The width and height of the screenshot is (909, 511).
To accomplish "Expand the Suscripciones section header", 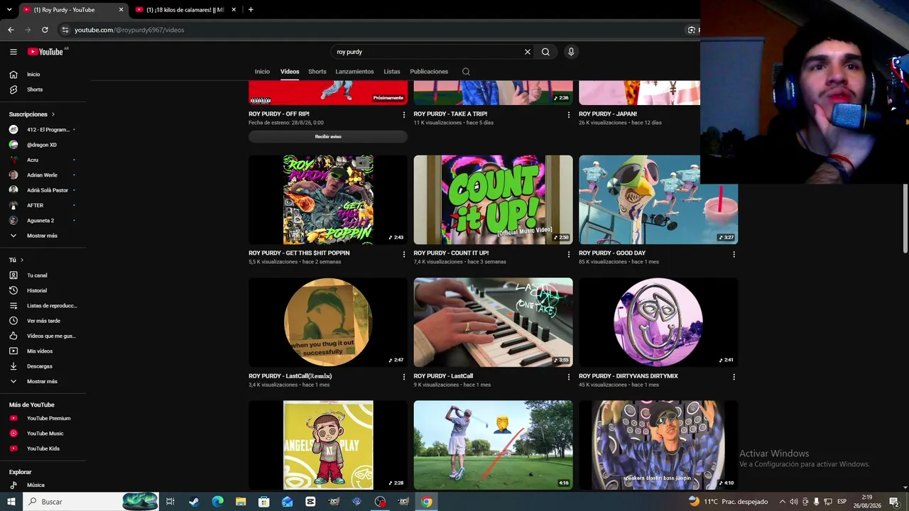I will coord(32,114).
